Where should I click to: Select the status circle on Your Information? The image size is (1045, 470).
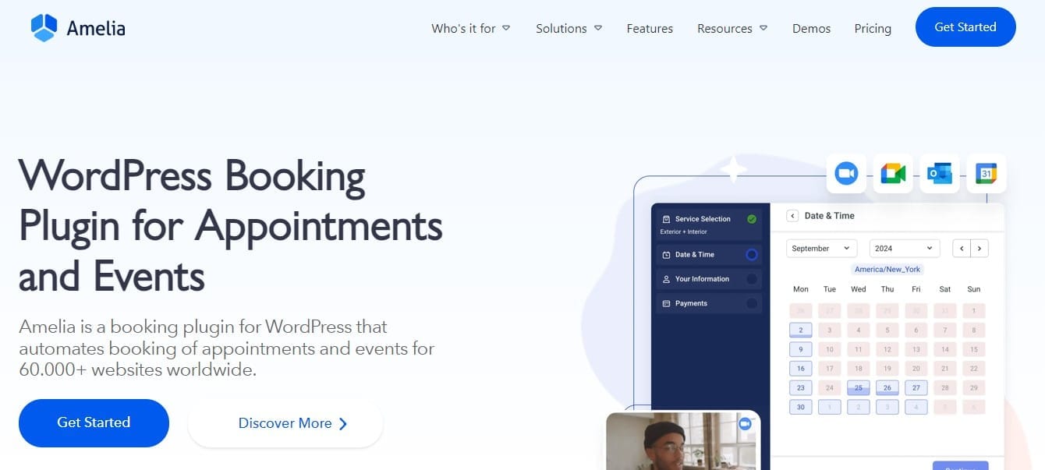coord(752,279)
